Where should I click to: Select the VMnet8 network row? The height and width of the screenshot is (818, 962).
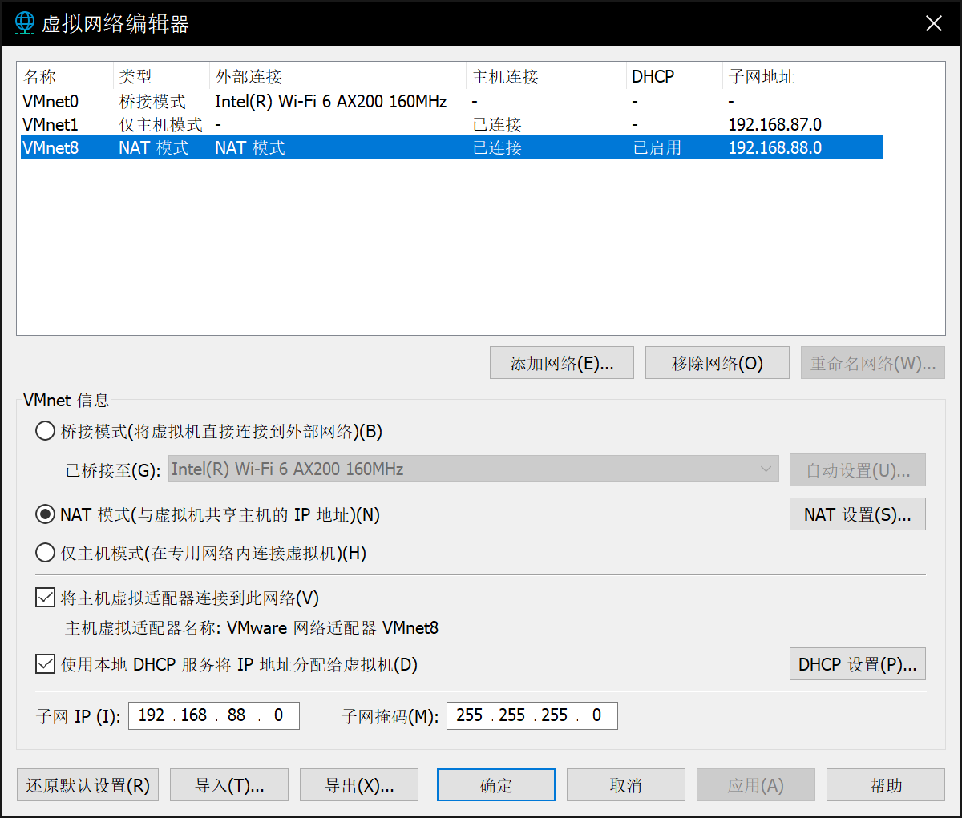452,147
